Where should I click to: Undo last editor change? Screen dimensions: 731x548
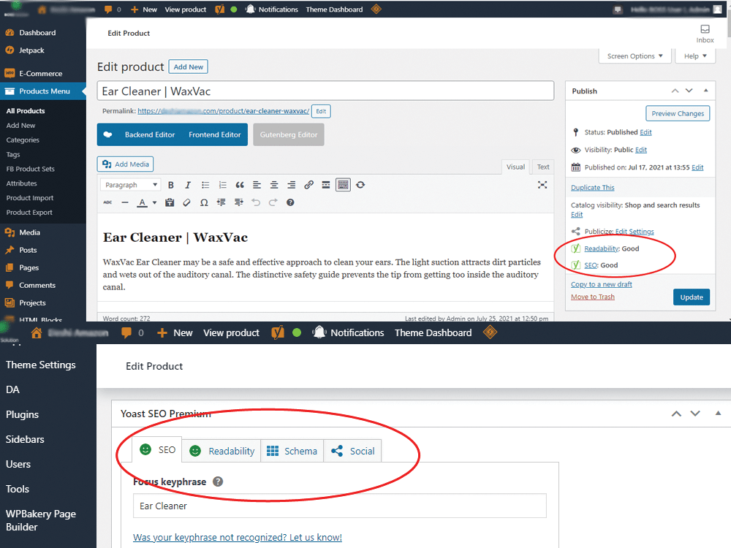pyautogui.click(x=255, y=202)
